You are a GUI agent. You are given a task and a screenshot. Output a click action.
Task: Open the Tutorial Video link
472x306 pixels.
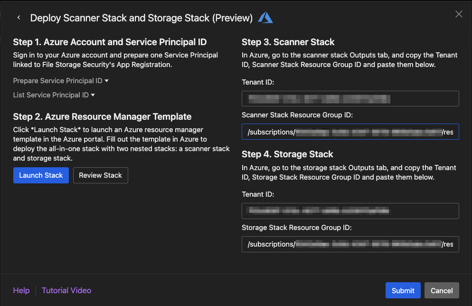click(x=66, y=290)
